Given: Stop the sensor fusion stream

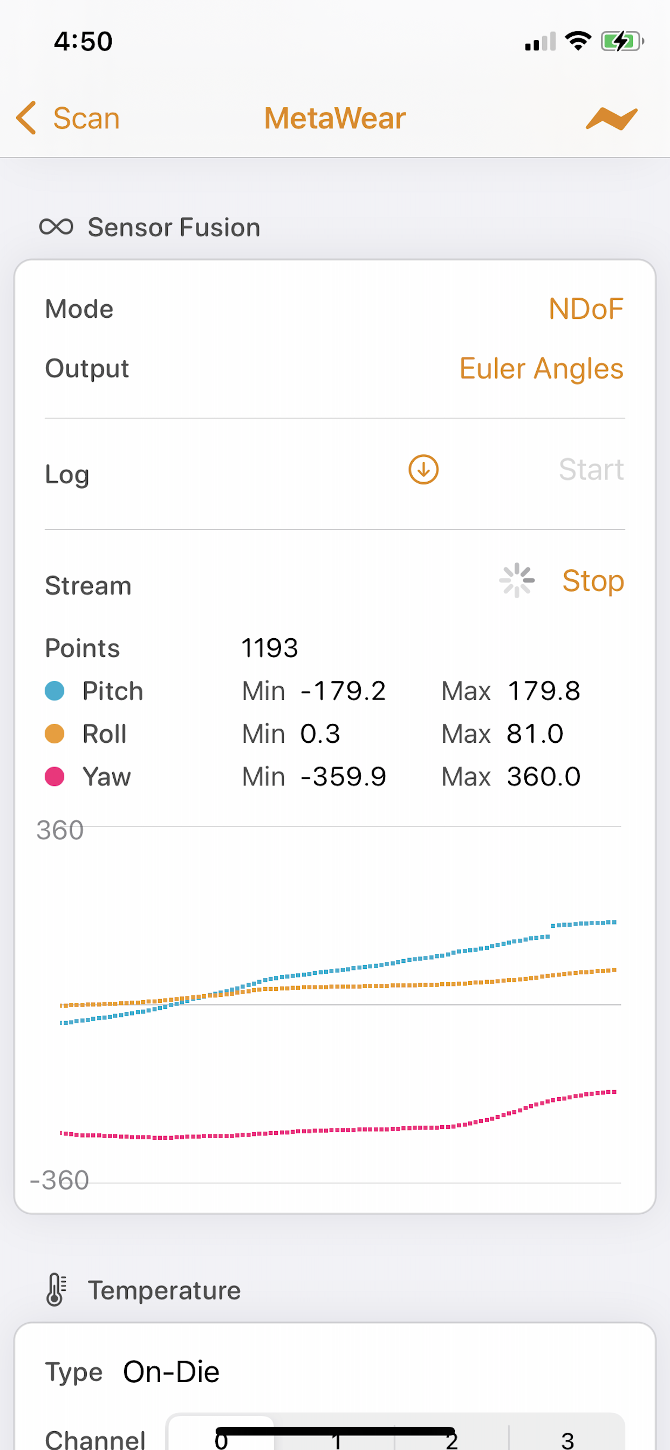Looking at the screenshot, I should point(593,581).
